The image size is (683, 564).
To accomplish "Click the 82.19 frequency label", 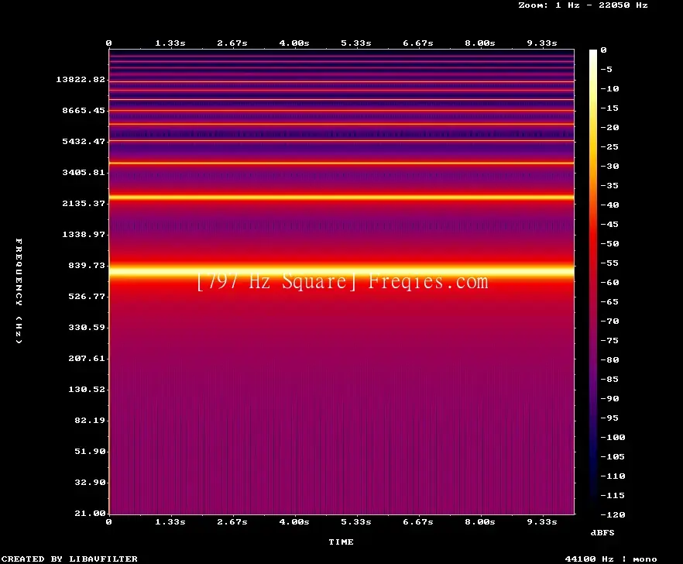I will [x=90, y=420].
